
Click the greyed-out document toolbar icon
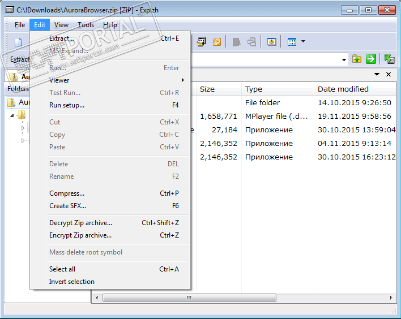(x=236, y=42)
